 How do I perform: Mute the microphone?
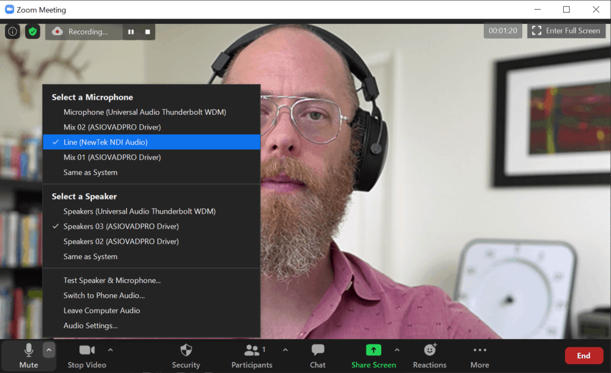click(x=28, y=356)
